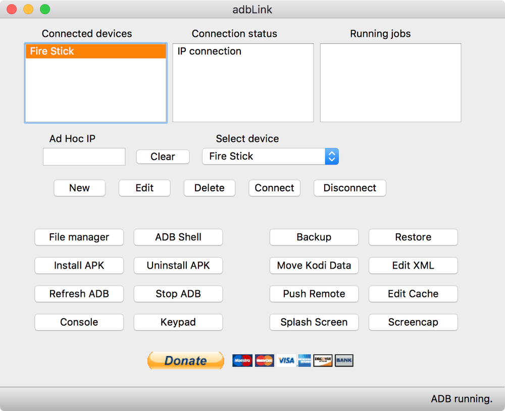This screenshot has width=505, height=411.
Task: Click the Discover card logo
Action: point(323,361)
